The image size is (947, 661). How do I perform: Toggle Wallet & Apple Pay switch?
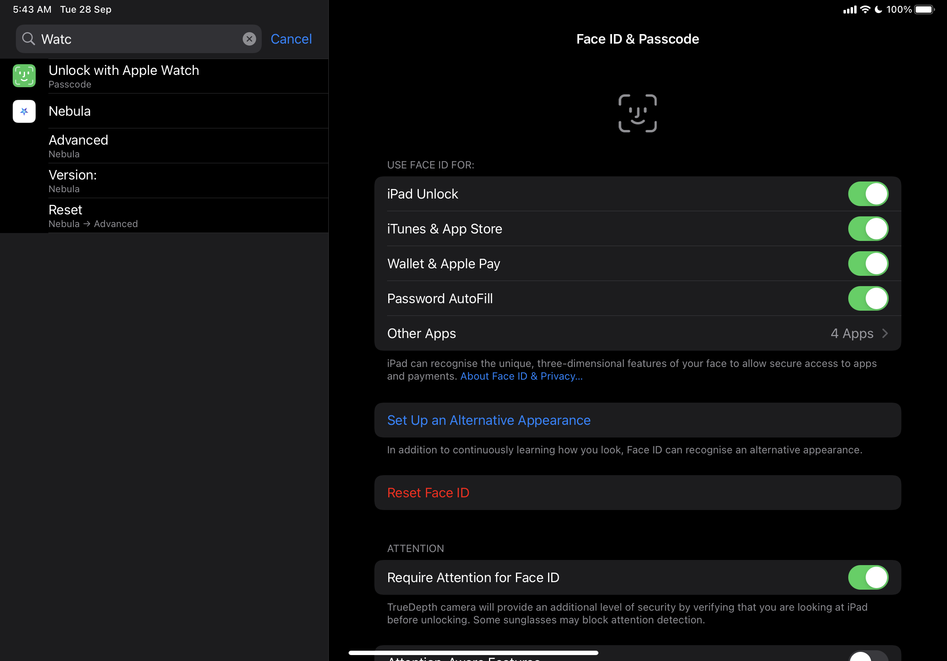pyautogui.click(x=868, y=264)
